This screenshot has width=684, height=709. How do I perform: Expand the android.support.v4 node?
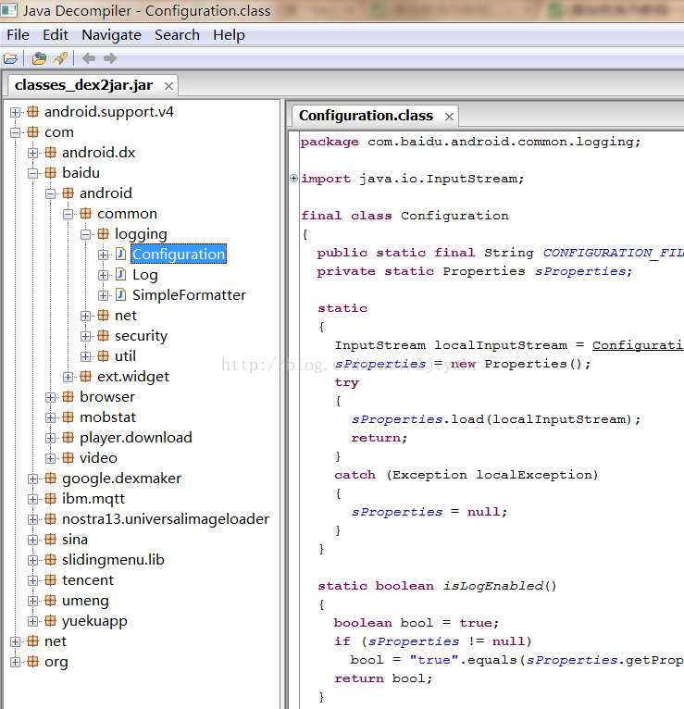[x=15, y=112]
